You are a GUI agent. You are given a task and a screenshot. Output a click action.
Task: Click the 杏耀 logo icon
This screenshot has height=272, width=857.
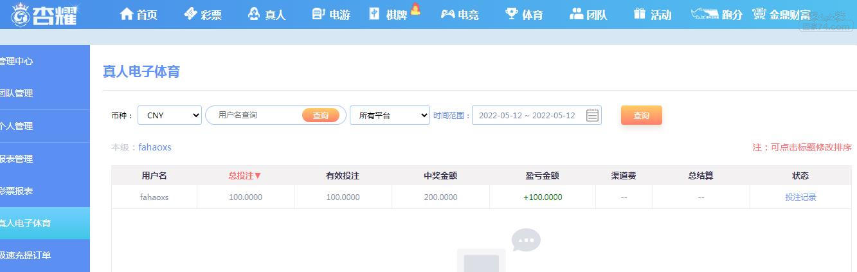coord(21,14)
